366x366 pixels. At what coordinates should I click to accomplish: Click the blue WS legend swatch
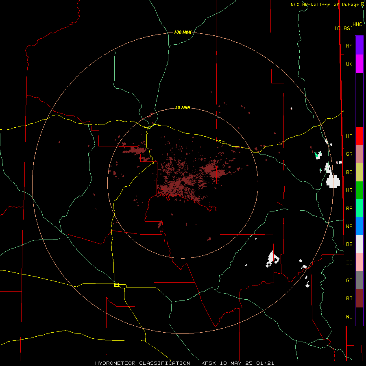359,226
